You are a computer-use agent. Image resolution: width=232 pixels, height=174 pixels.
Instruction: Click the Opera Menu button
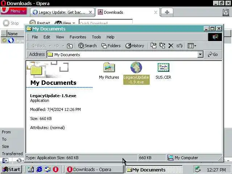(x=14, y=11)
